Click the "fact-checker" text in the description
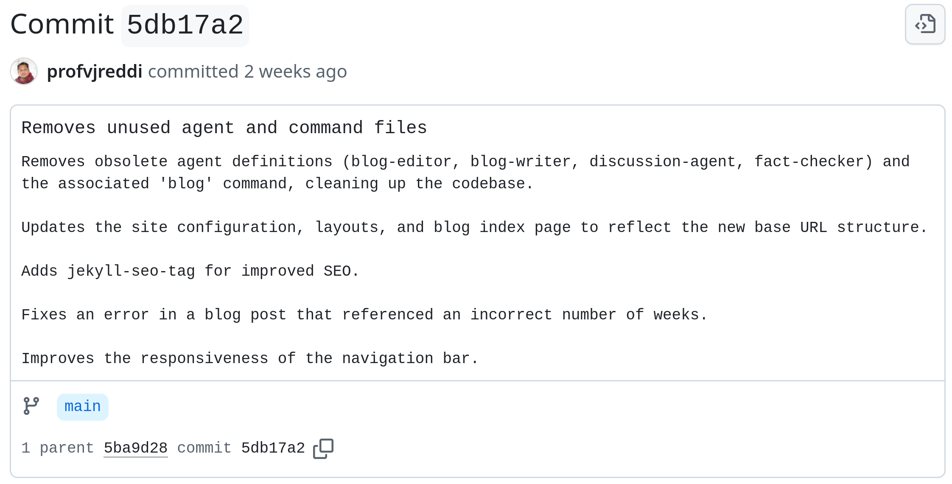The width and height of the screenshot is (952, 484). coord(813,162)
